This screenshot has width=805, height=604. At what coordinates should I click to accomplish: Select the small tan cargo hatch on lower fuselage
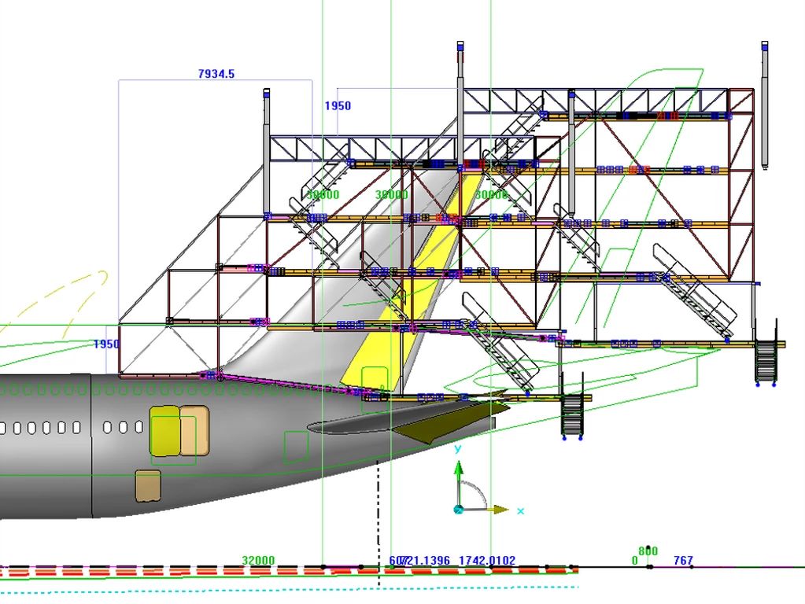[x=147, y=485]
